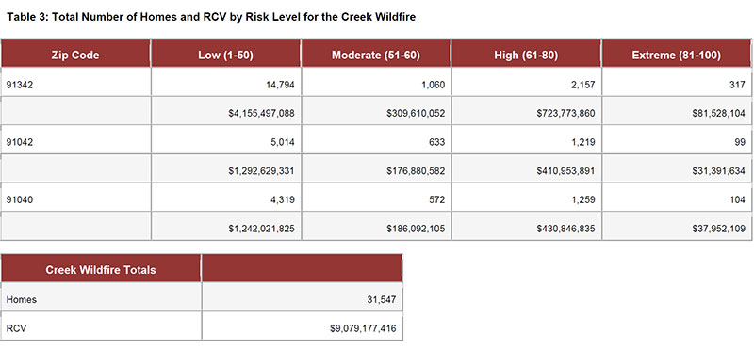Select the 317 extreme homes cell

[677, 82]
